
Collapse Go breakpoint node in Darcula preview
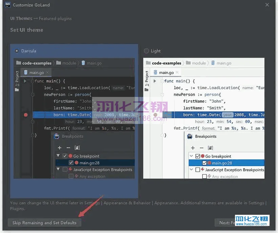click(x=58, y=156)
